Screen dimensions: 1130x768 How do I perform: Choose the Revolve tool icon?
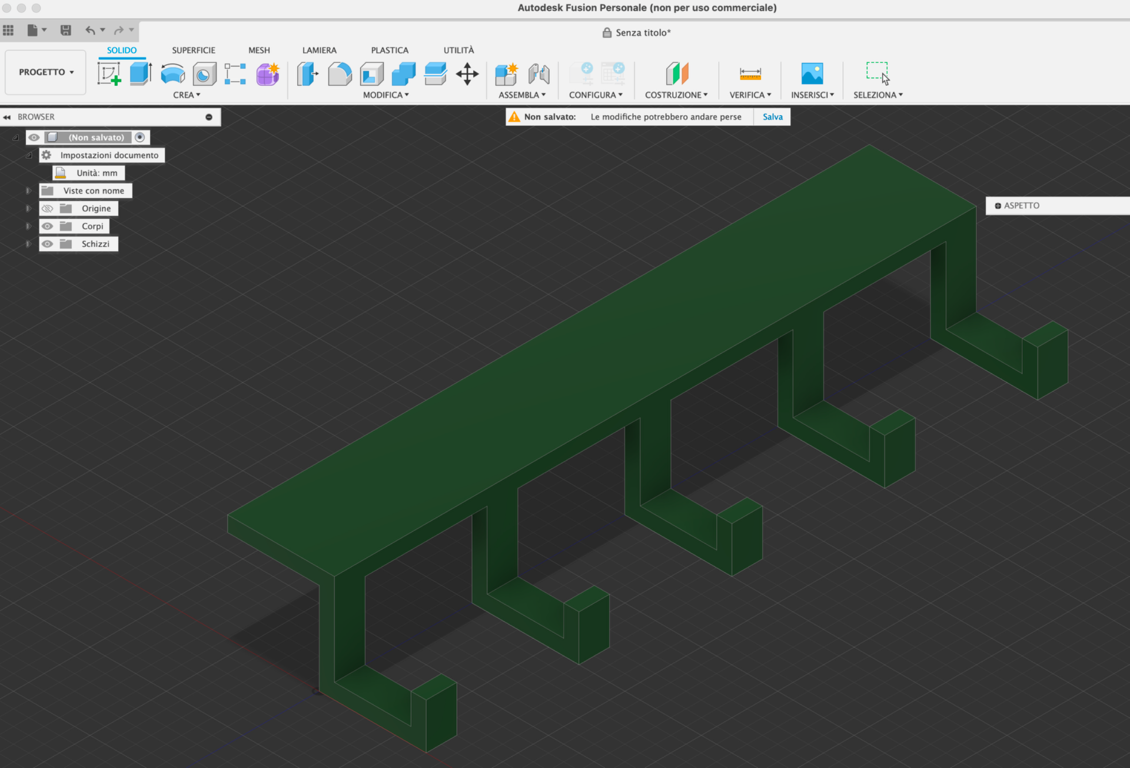click(x=172, y=74)
